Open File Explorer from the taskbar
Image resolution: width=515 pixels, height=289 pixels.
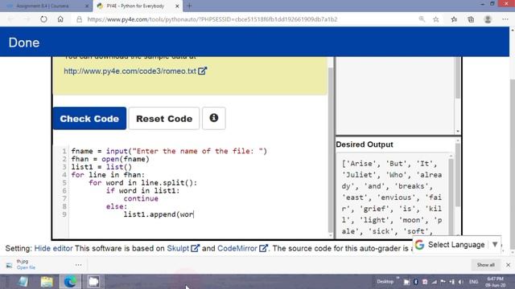click(x=47, y=282)
